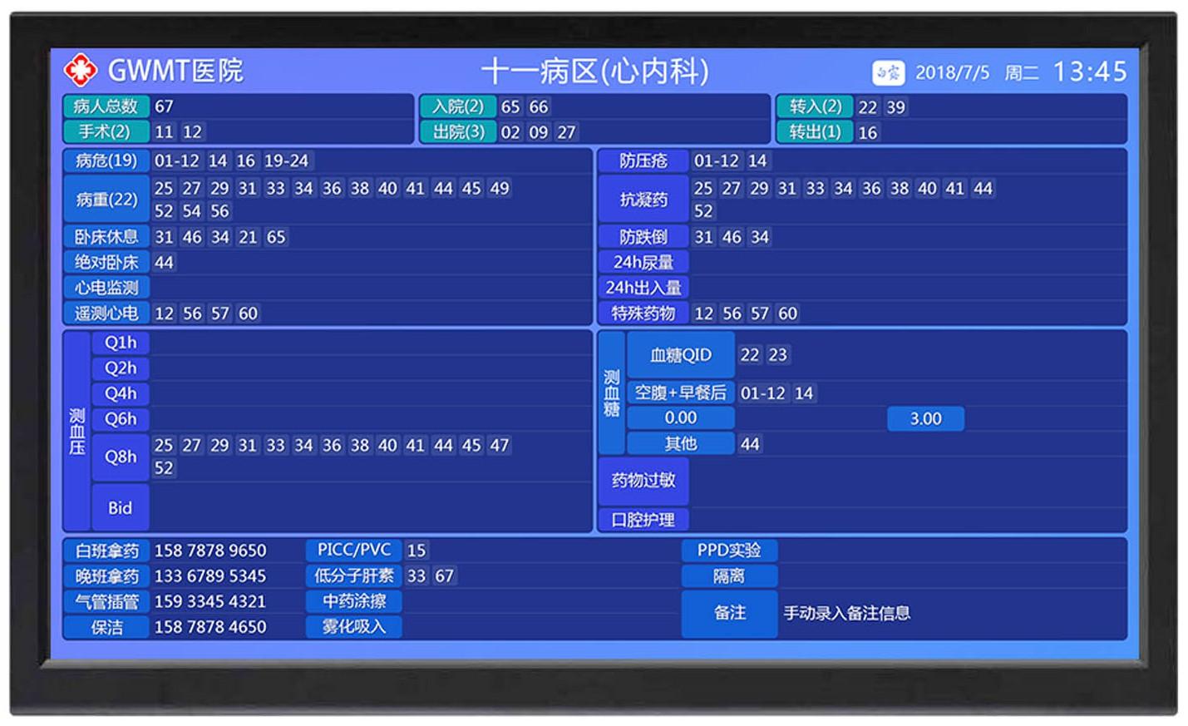1188x726 pixels.
Task: Choose the Q4h blood pressure interval
Action: pos(121,393)
